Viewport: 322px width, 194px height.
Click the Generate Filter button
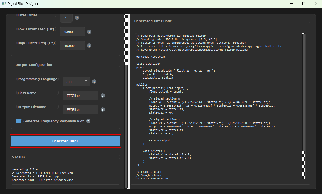coord(65,141)
